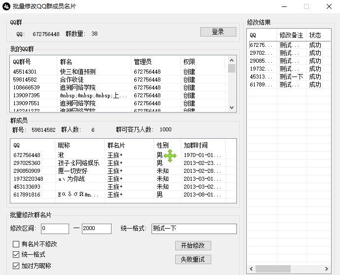Sort group list by 群名 column header
340x275 pixels.
[94, 62]
